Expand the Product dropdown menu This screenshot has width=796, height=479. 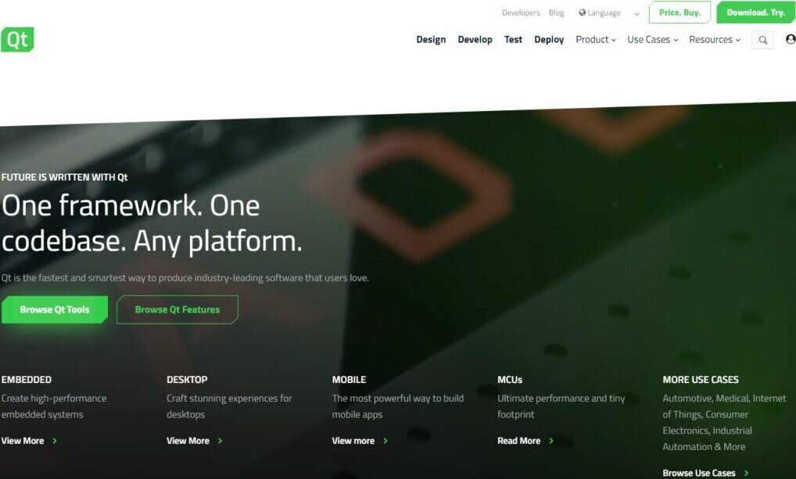tap(596, 40)
